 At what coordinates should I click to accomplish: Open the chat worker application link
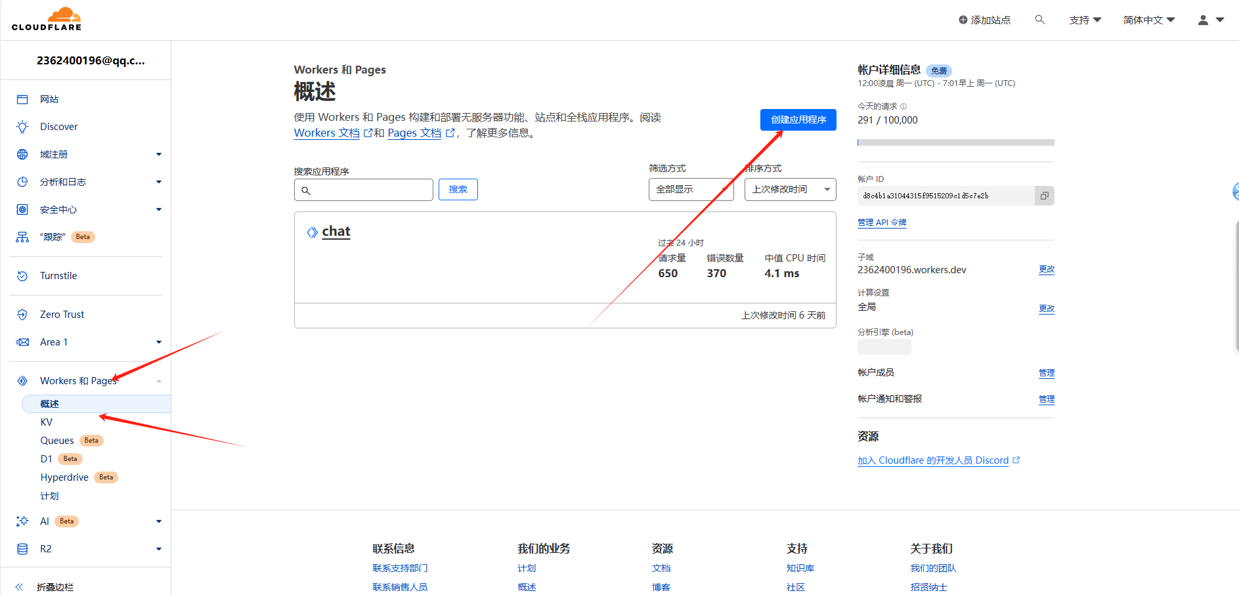pyautogui.click(x=336, y=231)
